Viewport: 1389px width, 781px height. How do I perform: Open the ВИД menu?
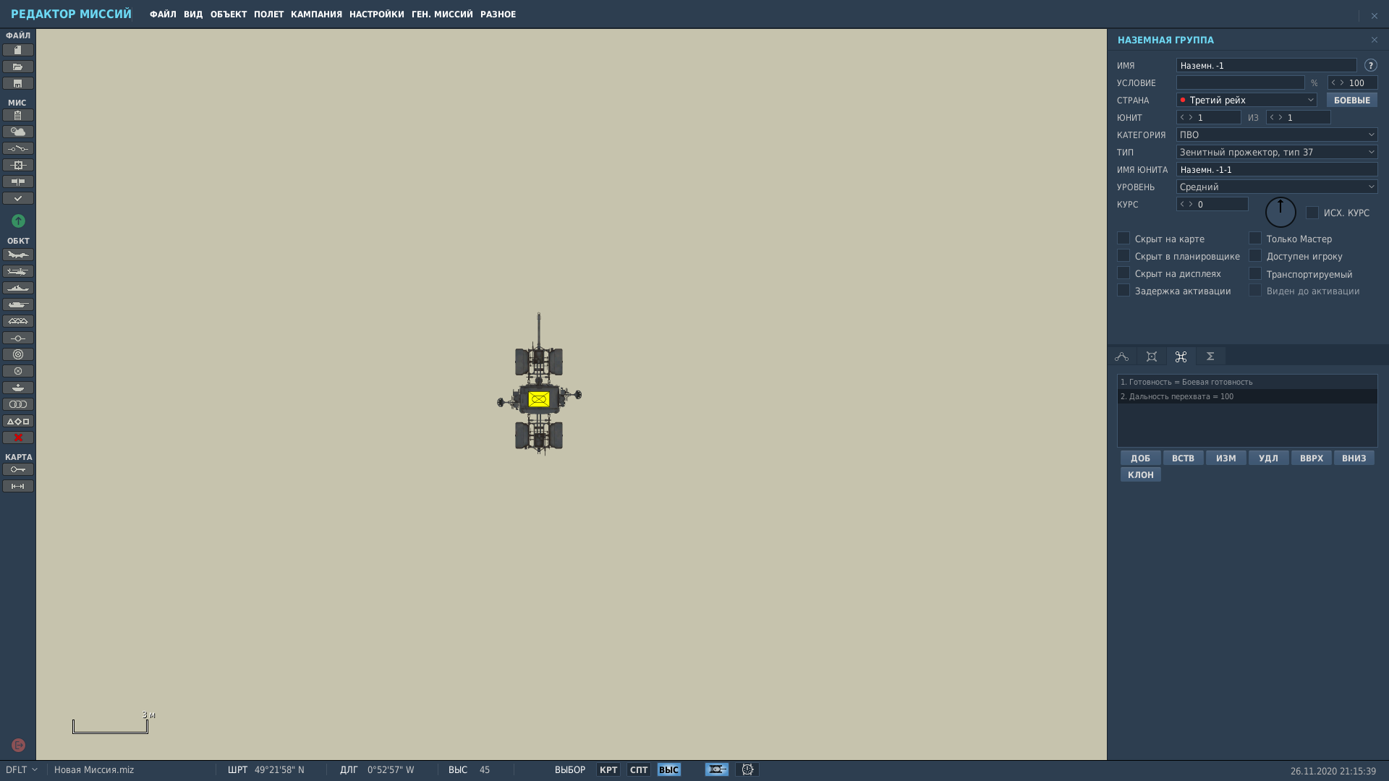pos(193,14)
